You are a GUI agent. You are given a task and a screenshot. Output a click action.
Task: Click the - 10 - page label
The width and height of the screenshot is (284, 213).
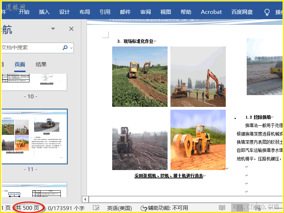point(31,96)
